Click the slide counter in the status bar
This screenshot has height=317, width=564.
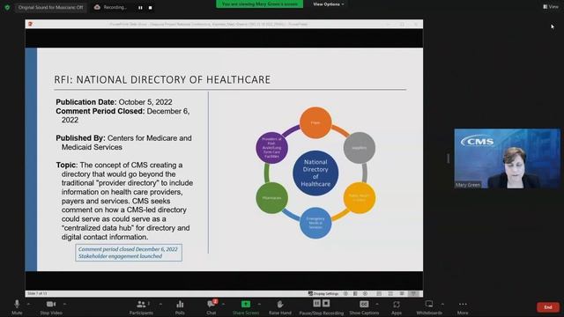(37, 293)
